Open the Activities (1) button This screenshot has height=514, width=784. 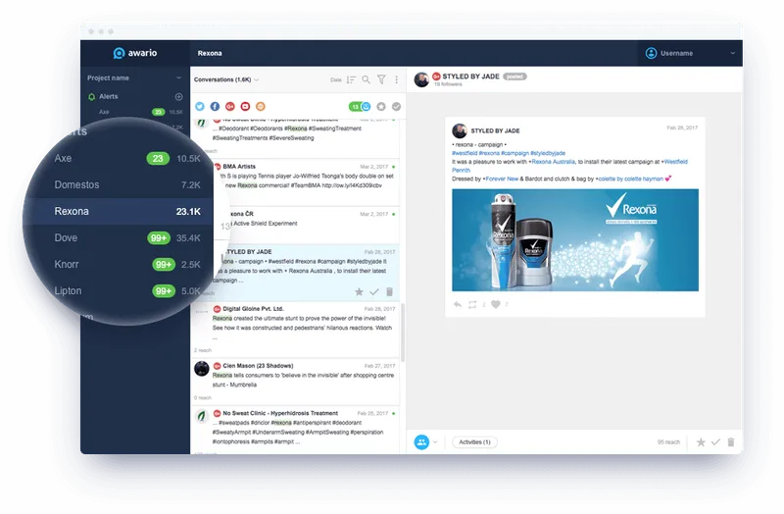click(x=474, y=442)
